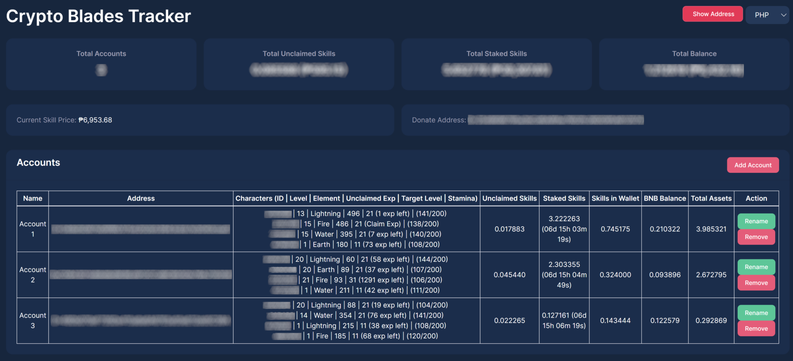793x361 pixels.
Task: Remove Account 2
Action: 756,283
